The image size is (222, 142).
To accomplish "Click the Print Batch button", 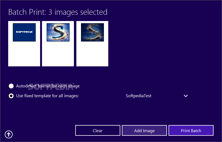I will (191, 131).
